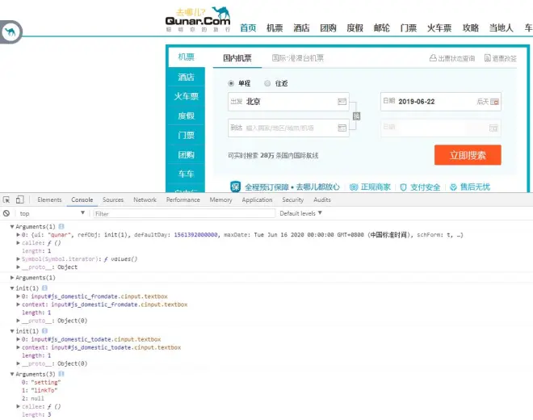Click the DevTools inspect element icon
533x420 pixels.
[x=6, y=199]
